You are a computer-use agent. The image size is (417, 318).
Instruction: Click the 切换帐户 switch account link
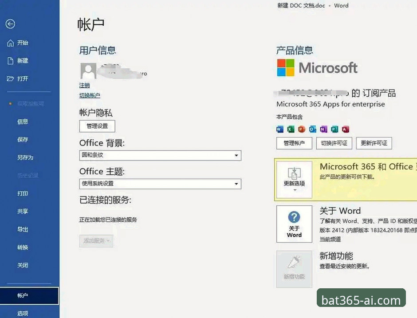click(90, 95)
